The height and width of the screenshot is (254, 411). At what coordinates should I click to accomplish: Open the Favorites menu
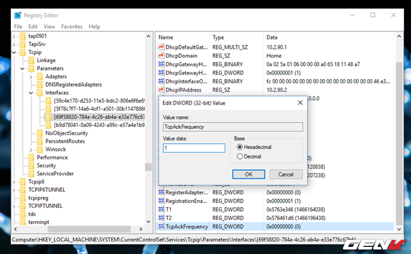coord(72,26)
